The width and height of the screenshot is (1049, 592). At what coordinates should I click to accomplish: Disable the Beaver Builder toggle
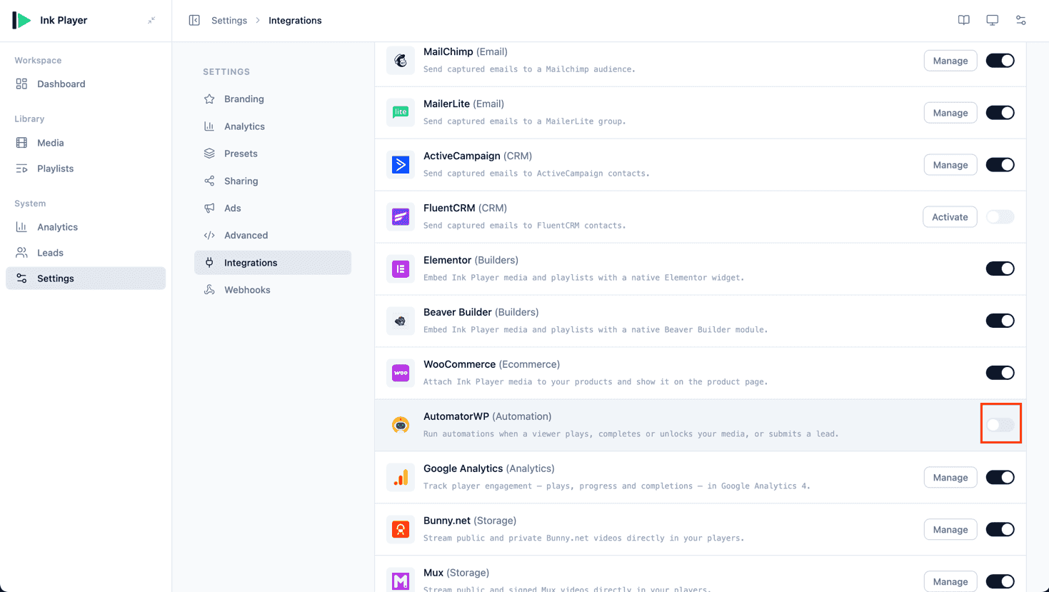[x=1000, y=321]
